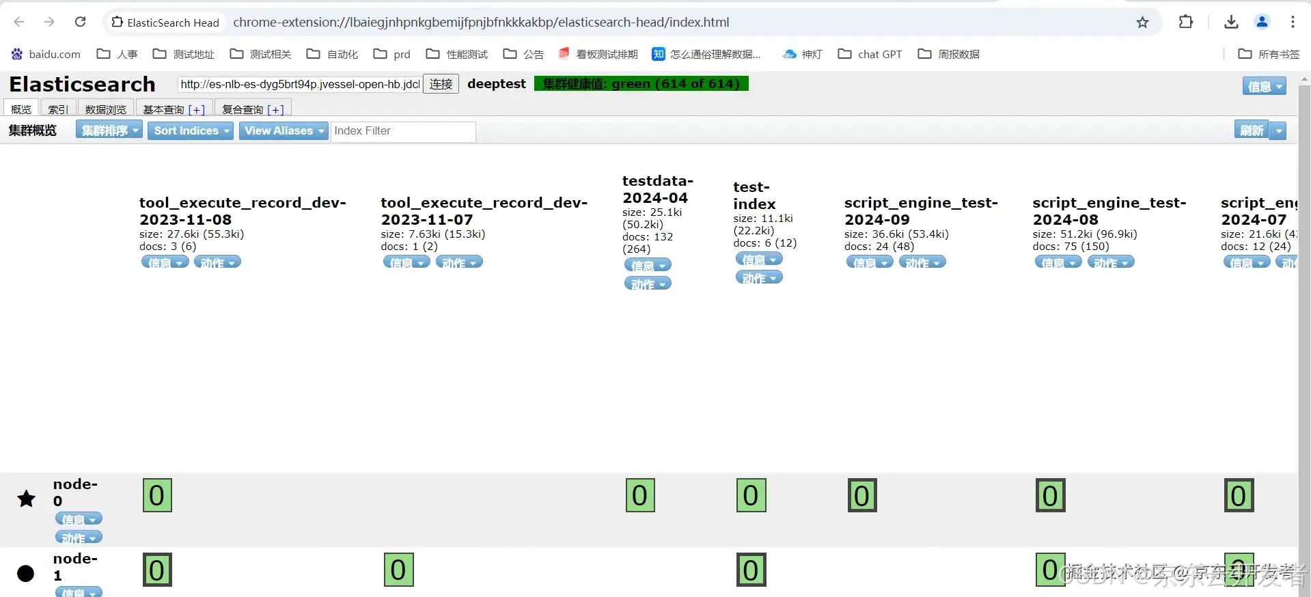Open browser downloads icon
Viewport: 1311px width, 597px height.
click(x=1231, y=22)
